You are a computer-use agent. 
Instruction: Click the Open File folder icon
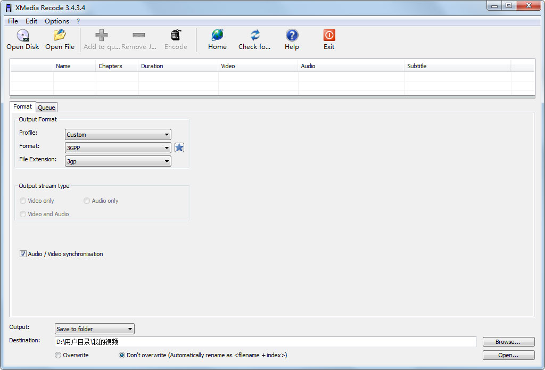(60, 35)
